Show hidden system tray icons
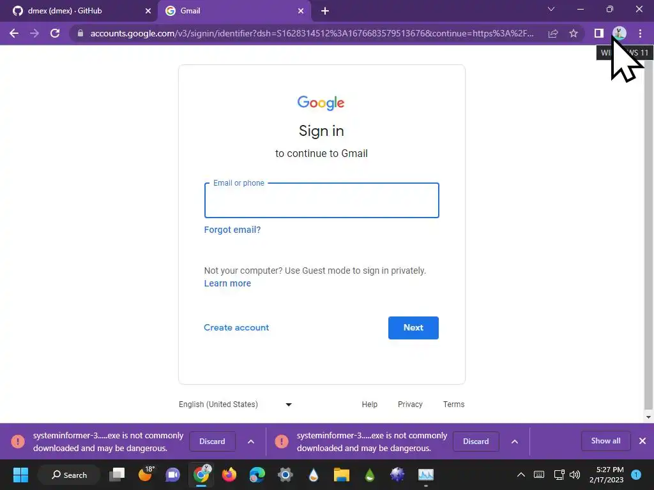The width and height of the screenshot is (654, 490). [521, 475]
